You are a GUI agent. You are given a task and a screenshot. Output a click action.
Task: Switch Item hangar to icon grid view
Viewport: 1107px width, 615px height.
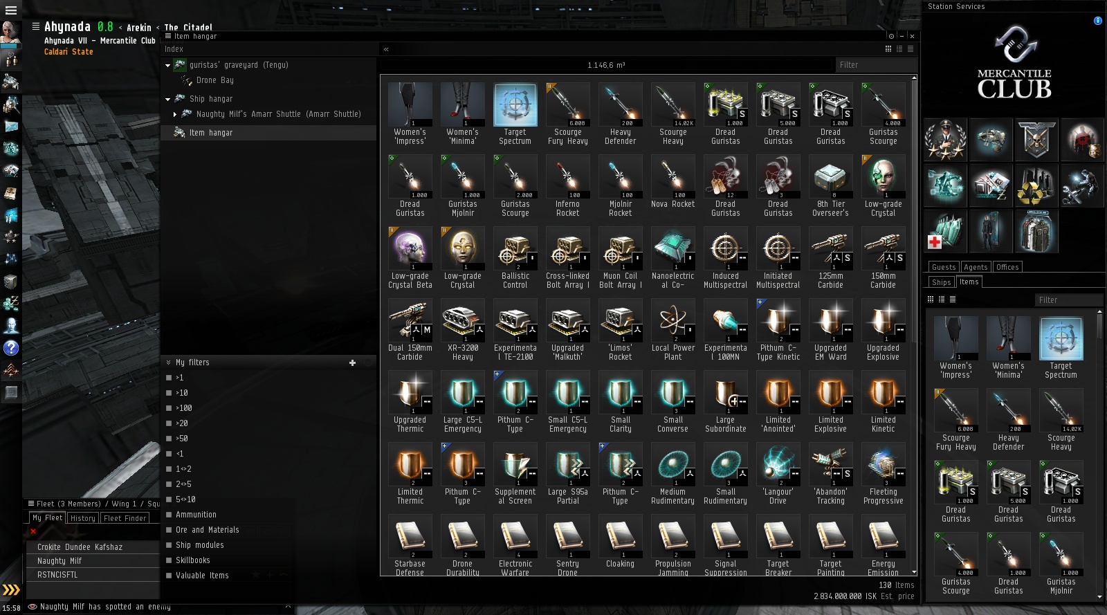coord(888,48)
